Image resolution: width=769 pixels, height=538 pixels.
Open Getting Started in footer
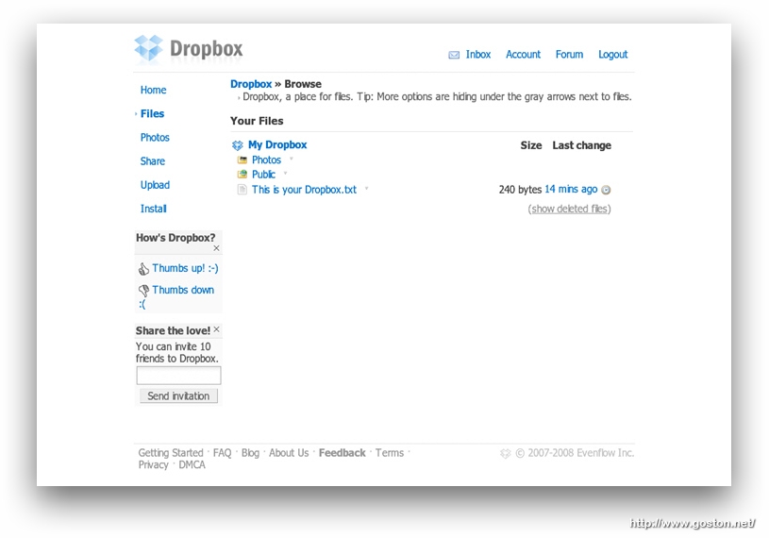coord(171,453)
